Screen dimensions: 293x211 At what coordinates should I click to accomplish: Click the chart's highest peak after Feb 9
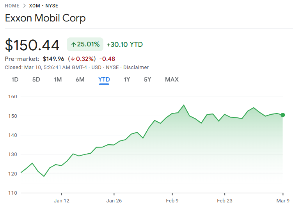(x=184, y=105)
